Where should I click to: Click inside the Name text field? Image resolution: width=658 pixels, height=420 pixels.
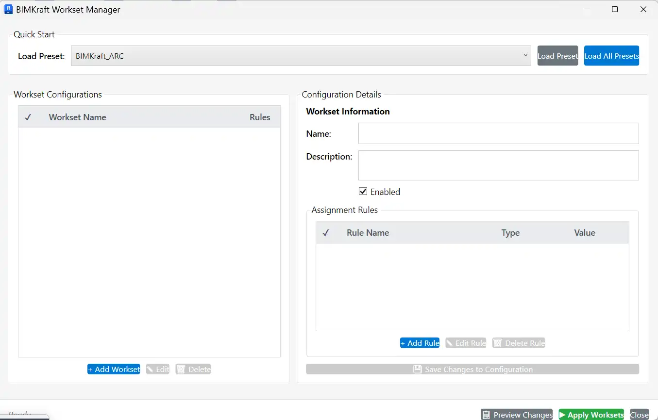[x=498, y=133]
